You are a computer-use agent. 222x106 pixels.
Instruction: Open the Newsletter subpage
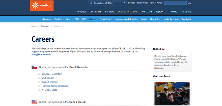155,19
